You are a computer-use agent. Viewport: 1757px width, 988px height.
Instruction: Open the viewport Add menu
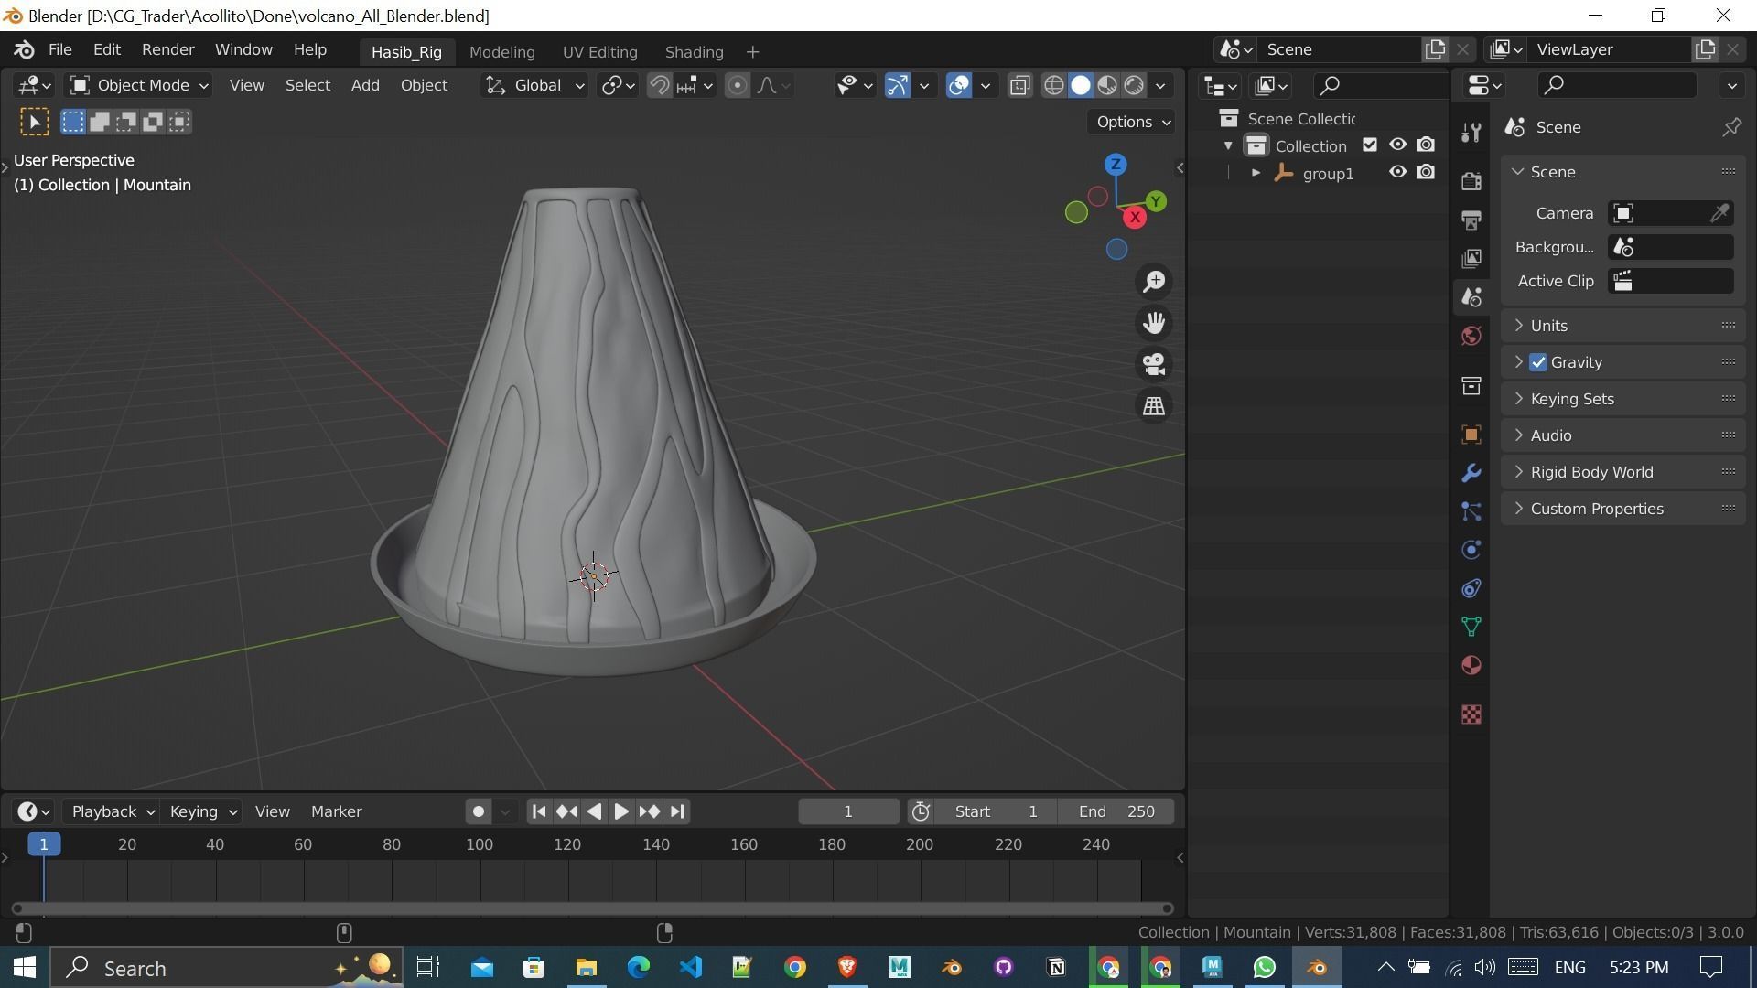365,85
